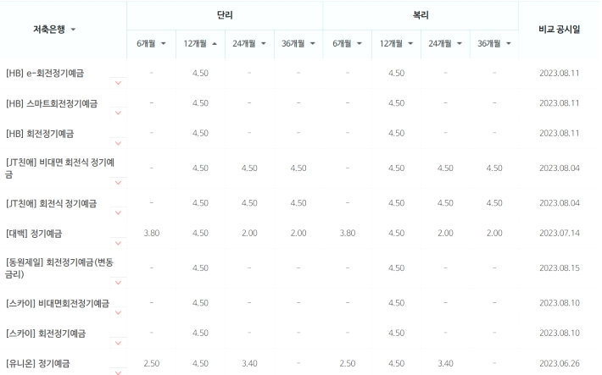
Task: Click date 2023.07.14 in 대백 row
Action: [x=559, y=233]
